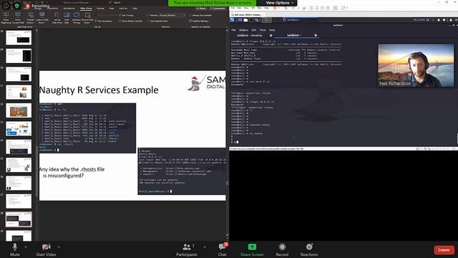Click Neil Richardson video thumbnail
The width and height of the screenshot is (458, 258).
tap(416, 65)
